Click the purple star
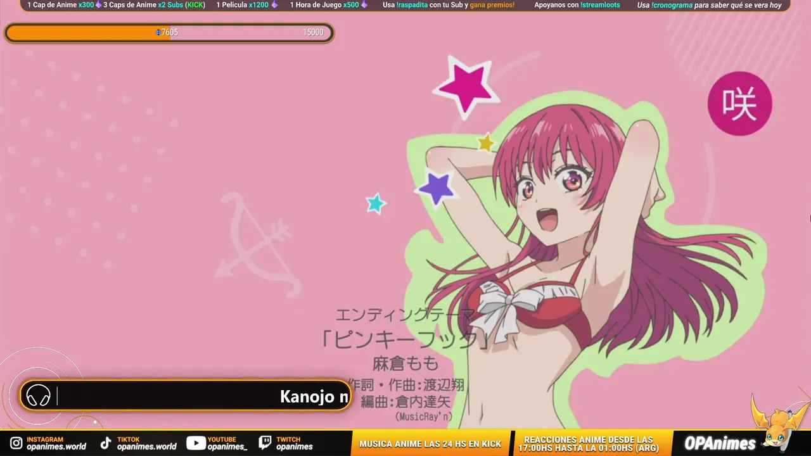 click(436, 187)
